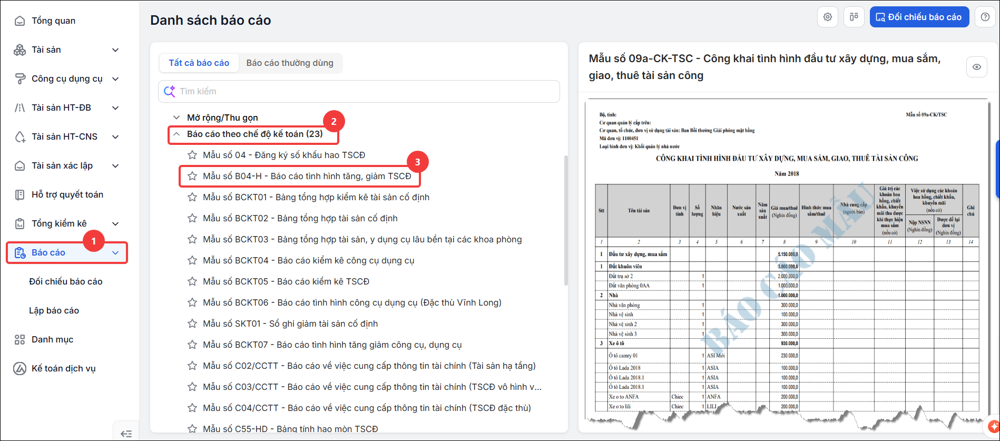Expand the Tài sản HT-ĐB chevron
Screen dimensions: 1000x441
115,107
